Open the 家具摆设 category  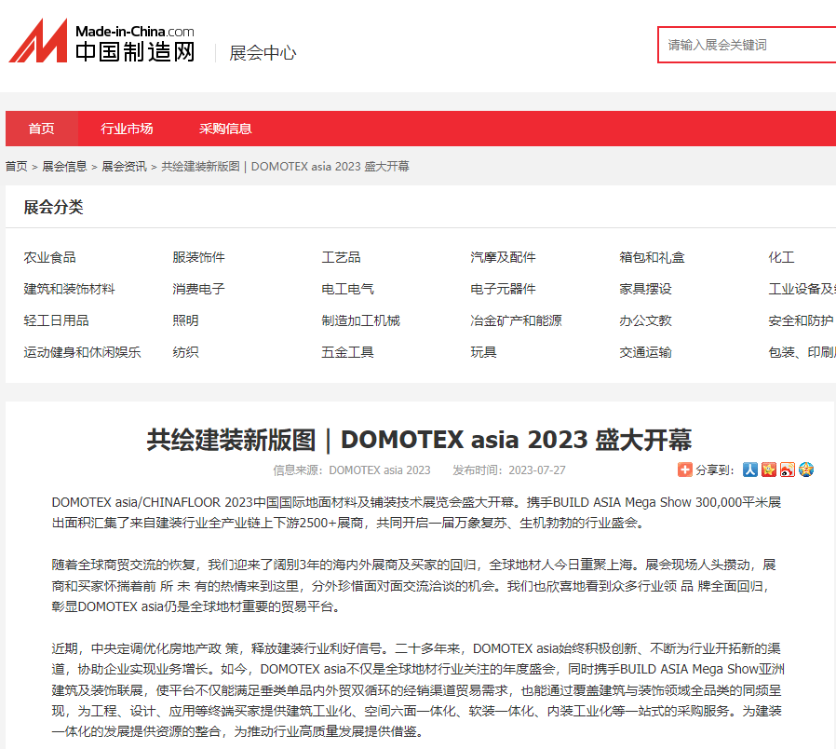[x=646, y=289]
